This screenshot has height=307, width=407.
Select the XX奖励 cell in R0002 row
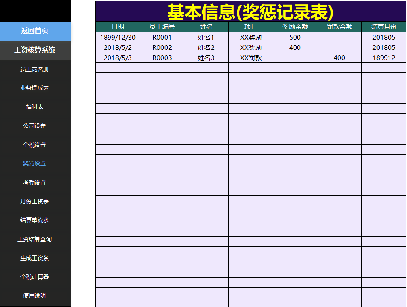(x=251, y=47)
